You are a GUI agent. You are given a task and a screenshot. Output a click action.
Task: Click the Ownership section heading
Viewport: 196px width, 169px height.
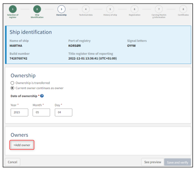click(23, 75)
